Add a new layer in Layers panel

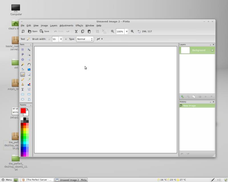182,97
